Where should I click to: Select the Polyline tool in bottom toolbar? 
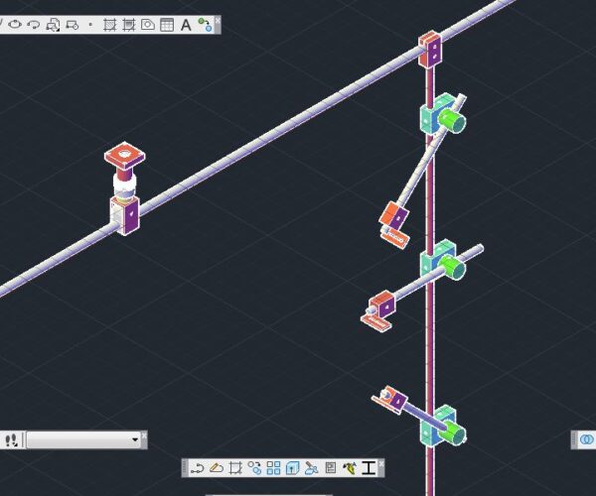point(198,468)
